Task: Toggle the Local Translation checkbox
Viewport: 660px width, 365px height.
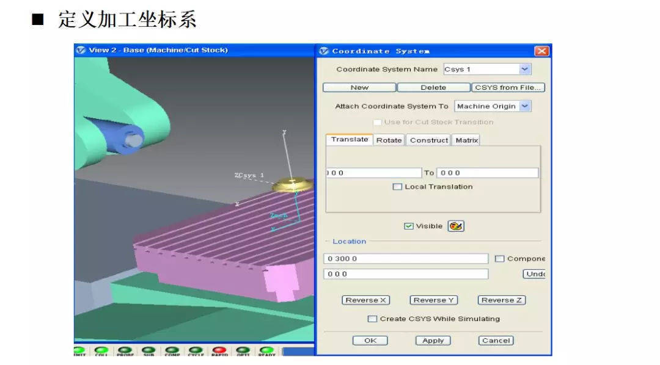Action: coord(397,187)
